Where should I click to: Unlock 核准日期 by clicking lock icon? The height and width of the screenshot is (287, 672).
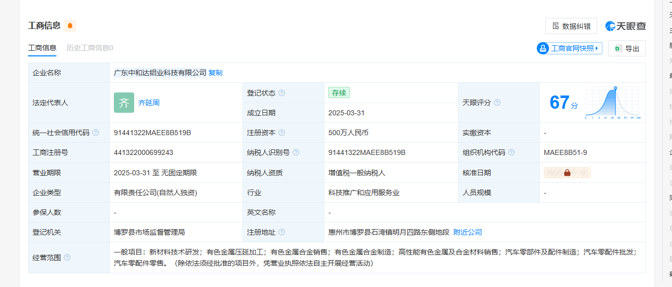[567, 173]
